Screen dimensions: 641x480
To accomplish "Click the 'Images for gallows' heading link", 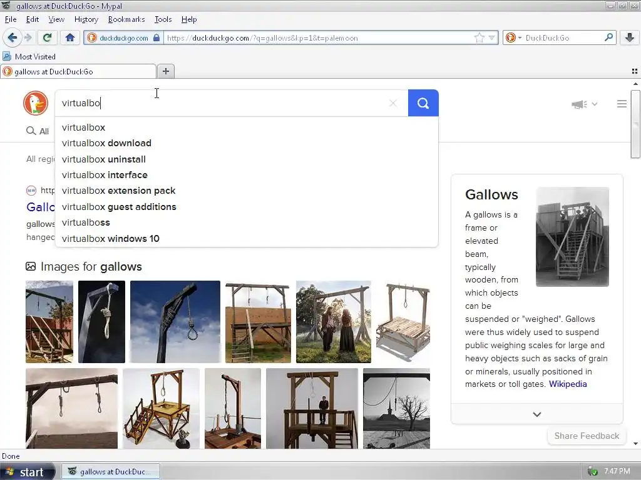I will coord(91,266).
